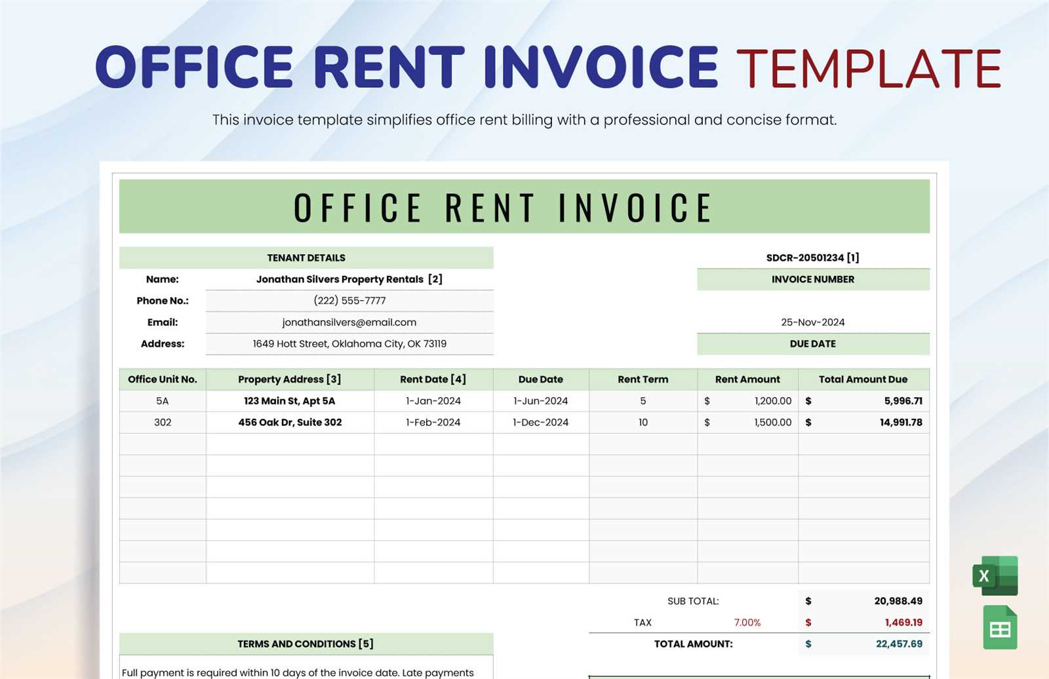Image resolution: width=1049 pixels, height=679 pixels.
Task: Select rent term value 10
Action: click(x=643, y=423)
